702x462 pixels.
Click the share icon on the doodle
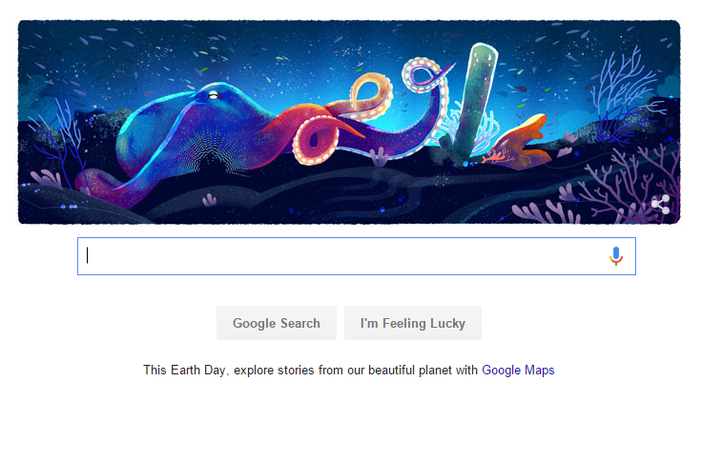(x=660, y=203)
